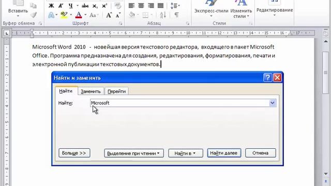Open Стили dialog launcher
This screenshot has width=331, height=186.
coord(251,23)
